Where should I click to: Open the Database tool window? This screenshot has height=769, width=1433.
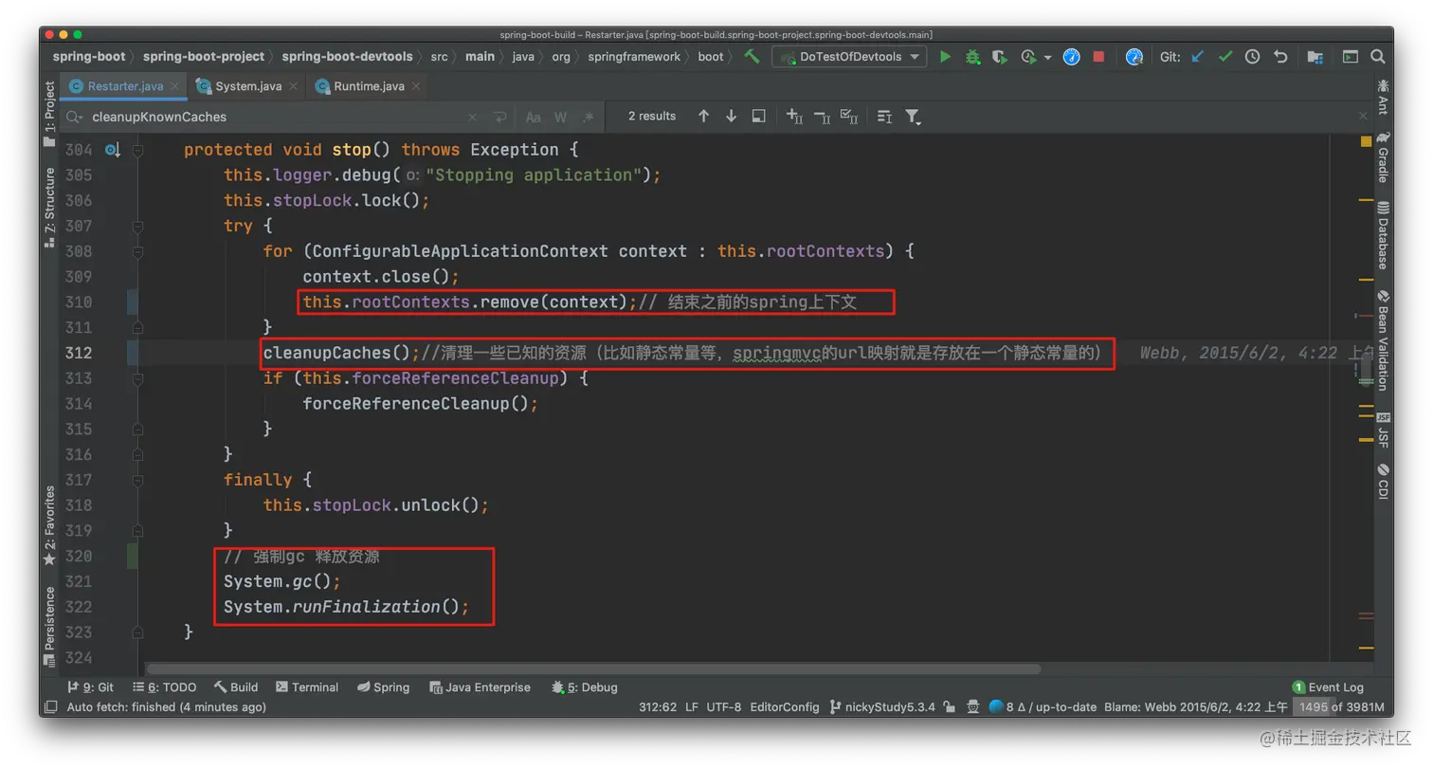click(x=1383, y=235)
